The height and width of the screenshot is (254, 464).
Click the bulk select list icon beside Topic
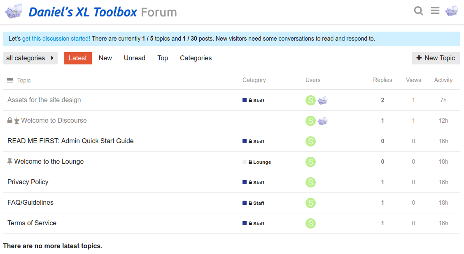(x=10, y=80)
